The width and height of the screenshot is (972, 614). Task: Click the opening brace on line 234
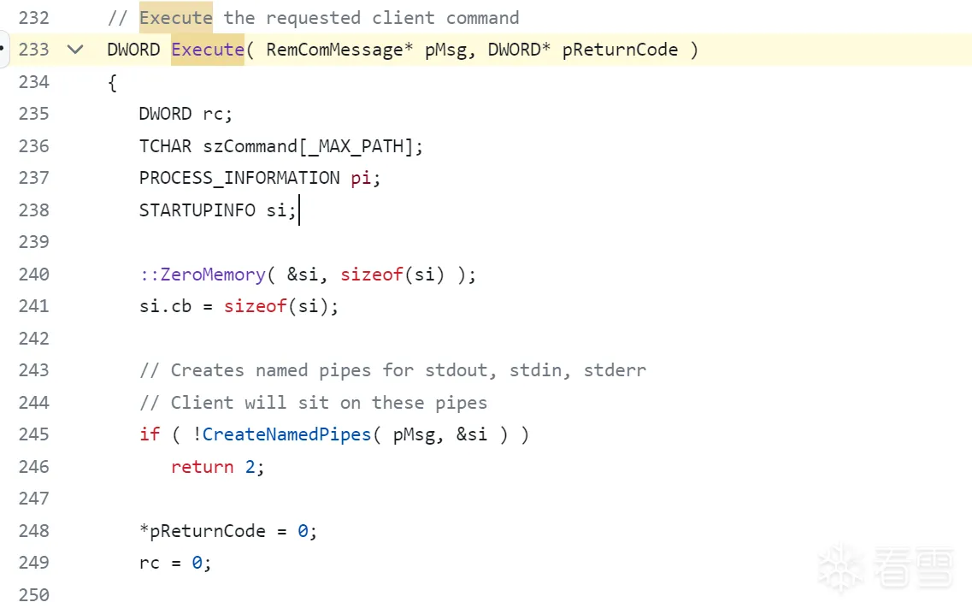tap(112, 82)
